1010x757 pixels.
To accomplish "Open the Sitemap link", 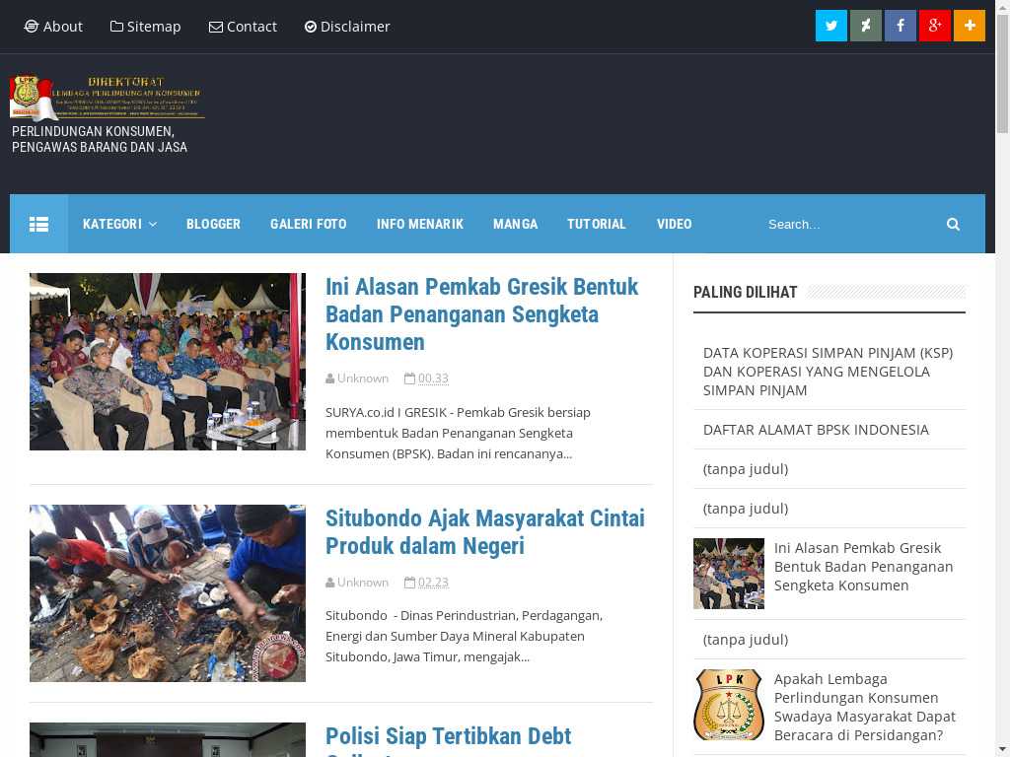I will 146,27.
